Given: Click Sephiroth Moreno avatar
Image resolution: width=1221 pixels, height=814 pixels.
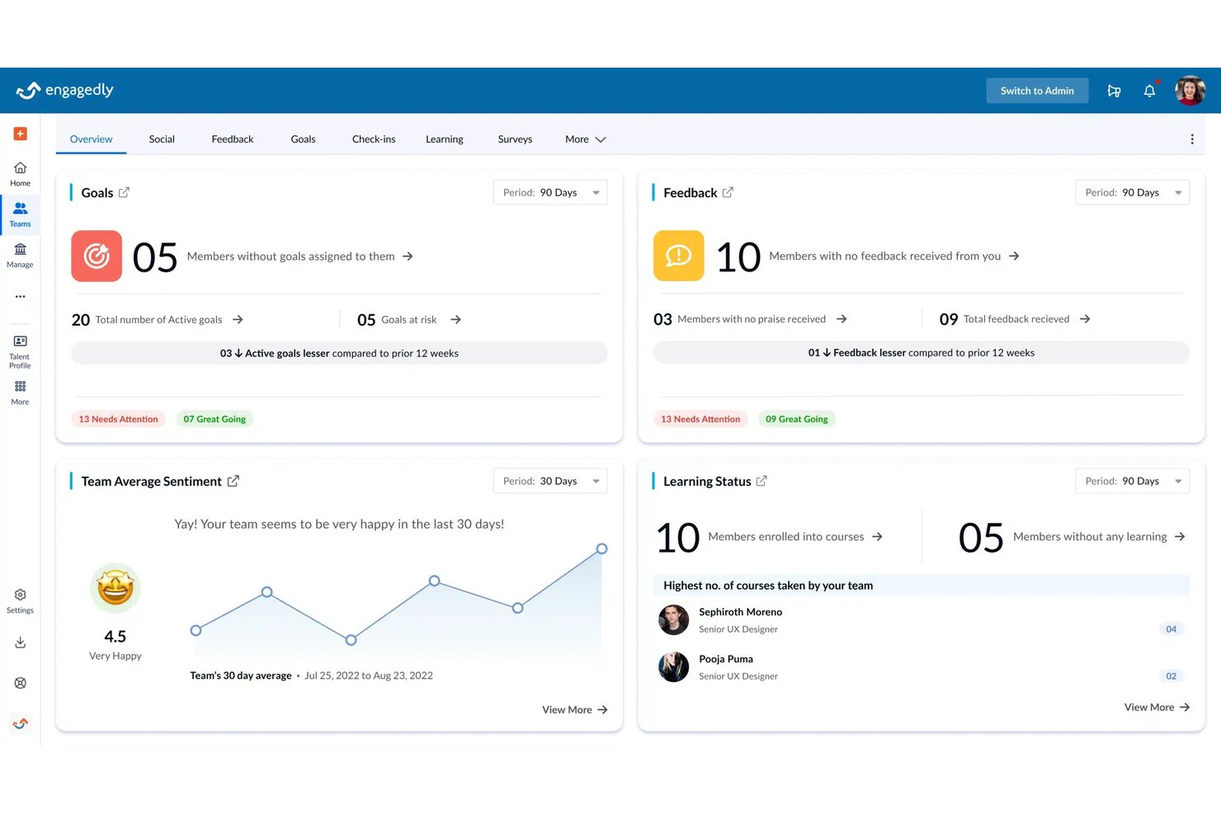Looking at the screenshot, I should pos(673,619).
